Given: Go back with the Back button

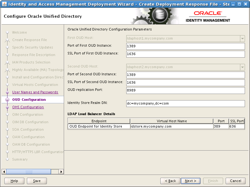Looking at the screenshot, I should tap(170, 181).
